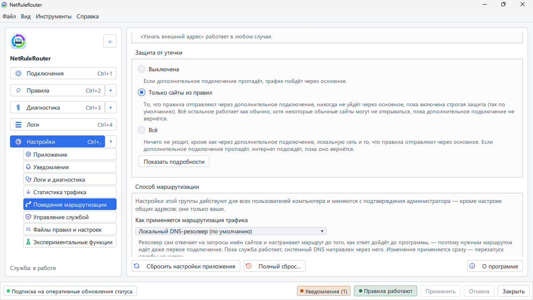
Task: Open the Инструменты menu
Action: [x=54, y=16]
